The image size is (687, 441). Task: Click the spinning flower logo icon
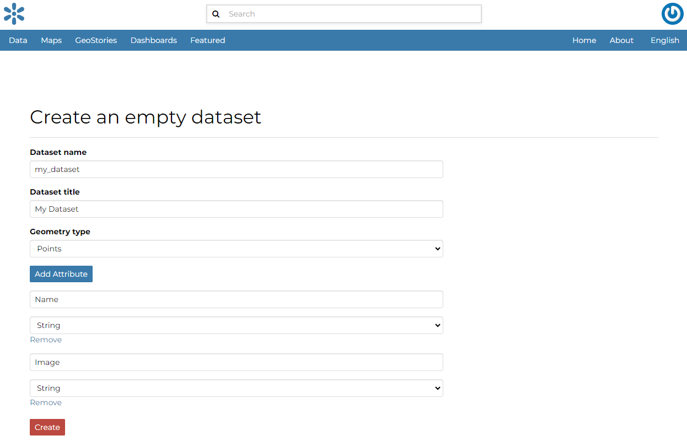click(x=14, y=14)
